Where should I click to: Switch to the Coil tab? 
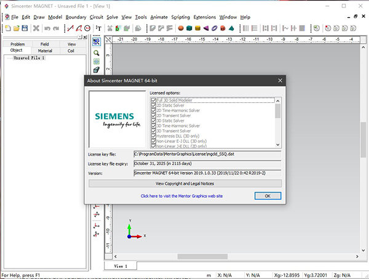(x=72, y=51)
